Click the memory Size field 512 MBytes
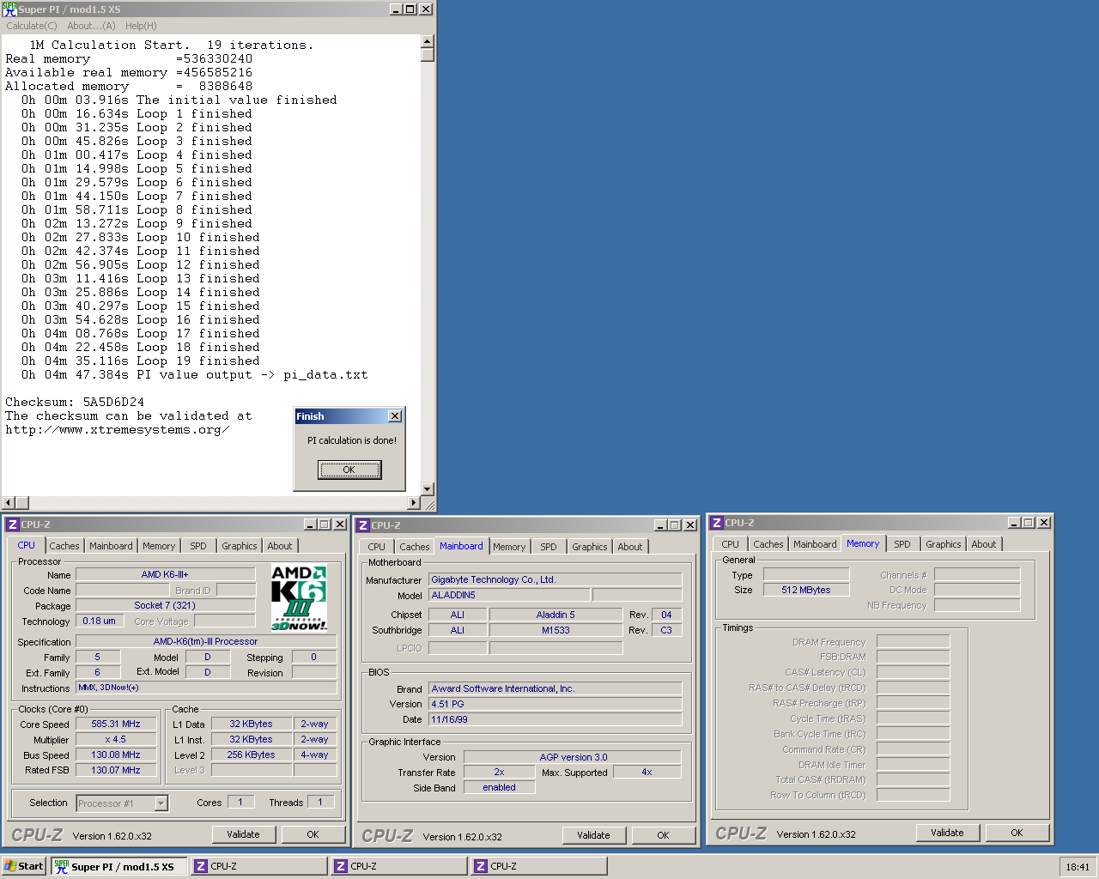The height and width of the screenshot is (879, 1099). [x=806, y=590]
